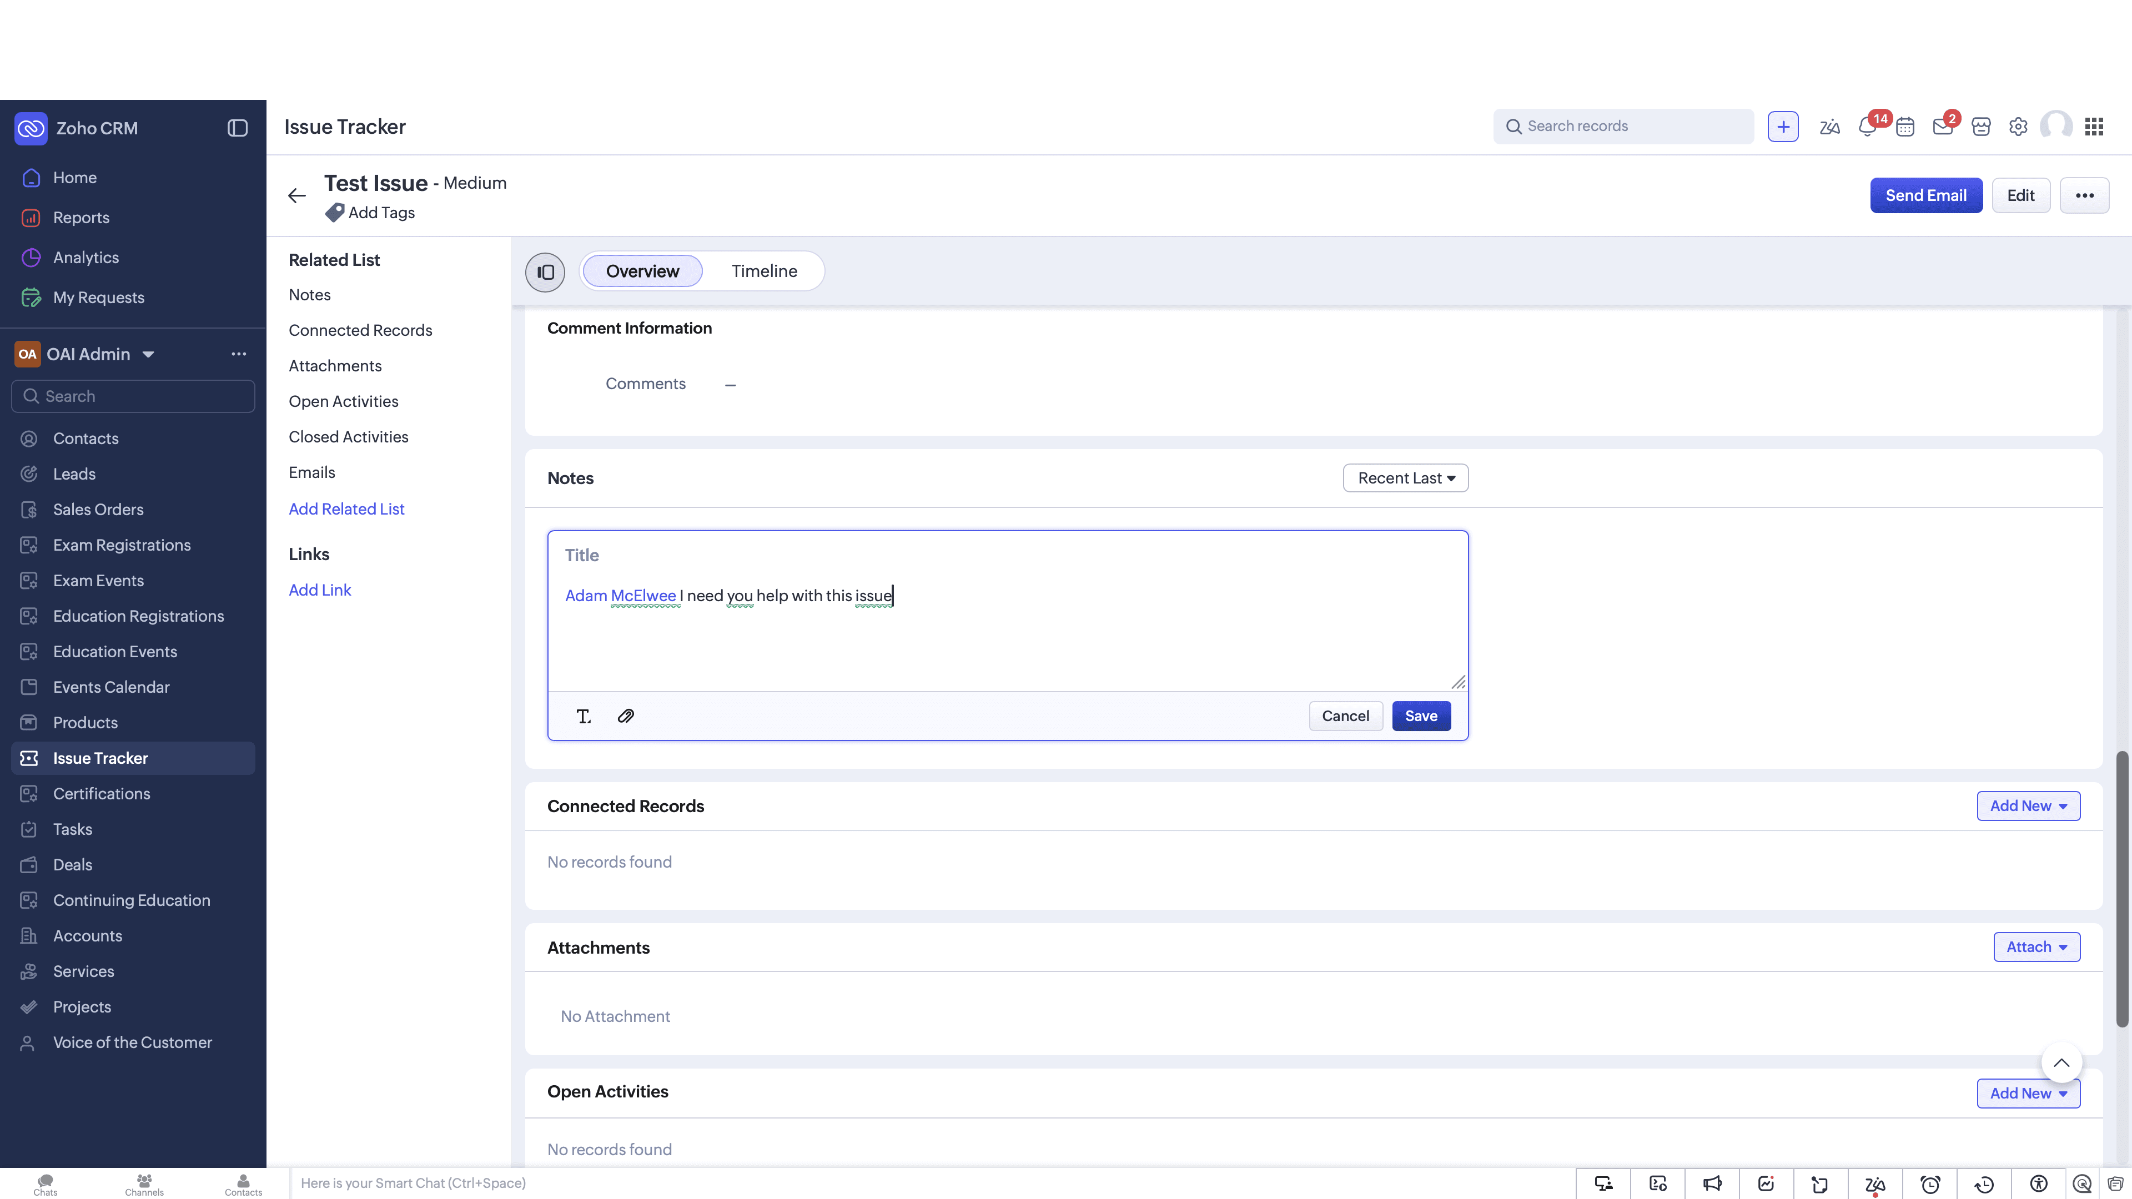Click the sidebar Search field
The image size is (2132, 1199).
[x=133, y=396]
